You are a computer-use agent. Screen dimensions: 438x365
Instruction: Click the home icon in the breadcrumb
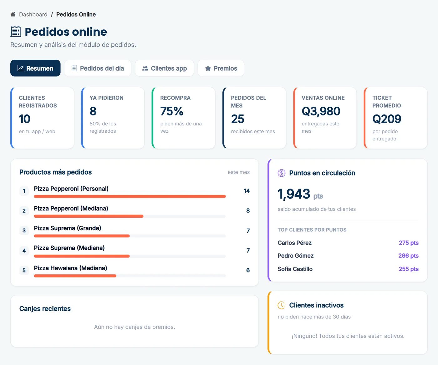(13, 14)
